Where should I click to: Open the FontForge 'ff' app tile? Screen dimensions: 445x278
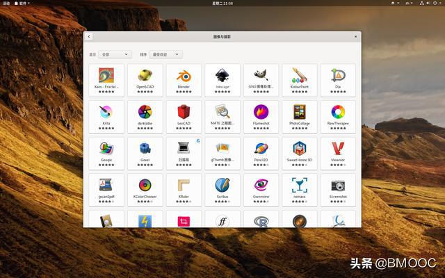222,219
